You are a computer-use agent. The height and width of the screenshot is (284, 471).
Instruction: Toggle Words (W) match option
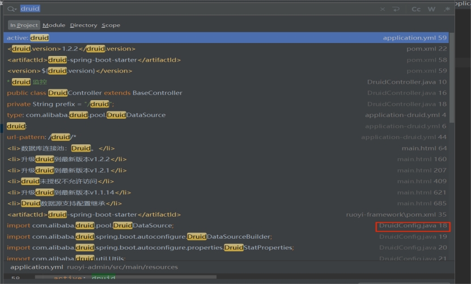[431, 9]
